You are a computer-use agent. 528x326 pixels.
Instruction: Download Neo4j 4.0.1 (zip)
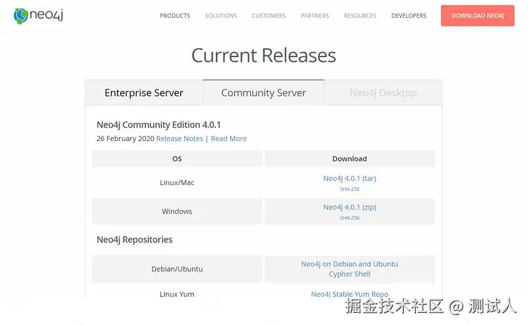[x=350, y=207]
